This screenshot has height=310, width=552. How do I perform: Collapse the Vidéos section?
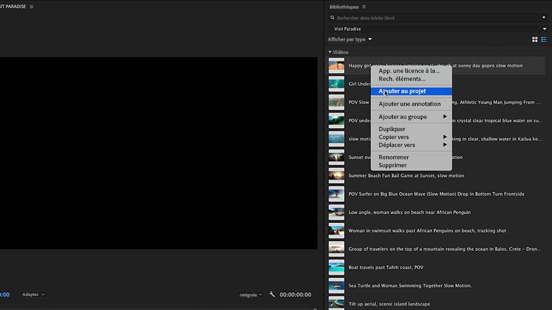tap(330, 52)
